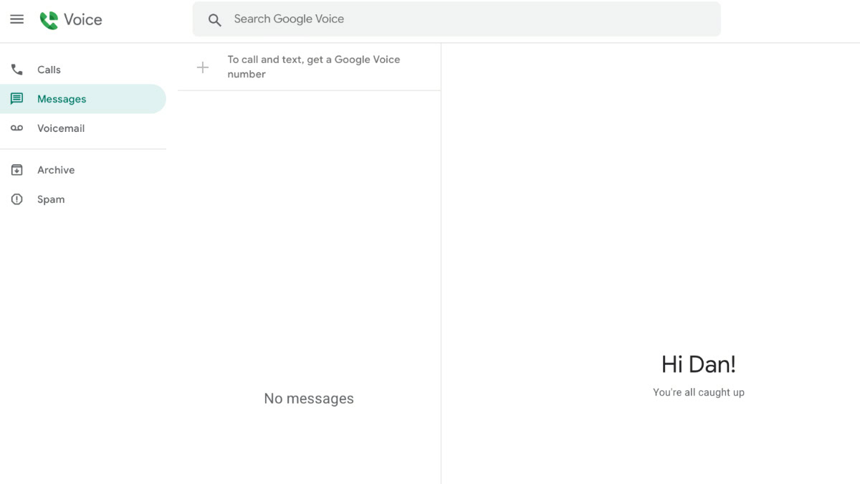
Task: Select the Messages tab
Action: [x=83, y=99]
